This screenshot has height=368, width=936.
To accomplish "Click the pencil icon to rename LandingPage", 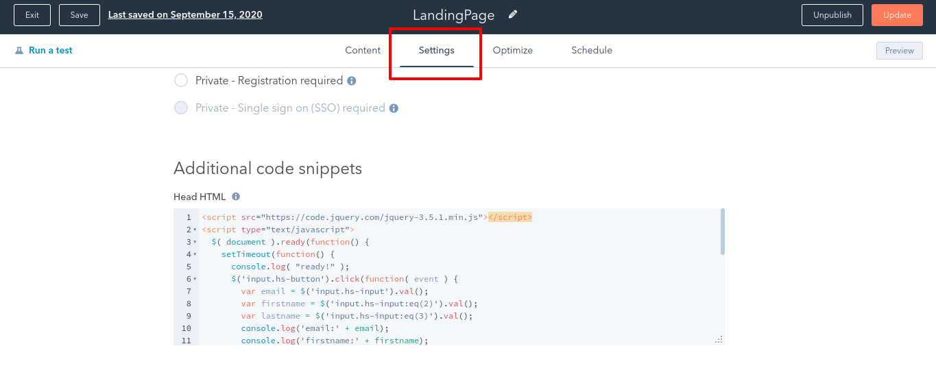I will click(x=513, y=14).
